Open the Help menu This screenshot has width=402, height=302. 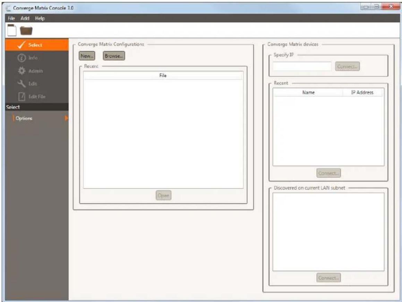click(40, 18)
